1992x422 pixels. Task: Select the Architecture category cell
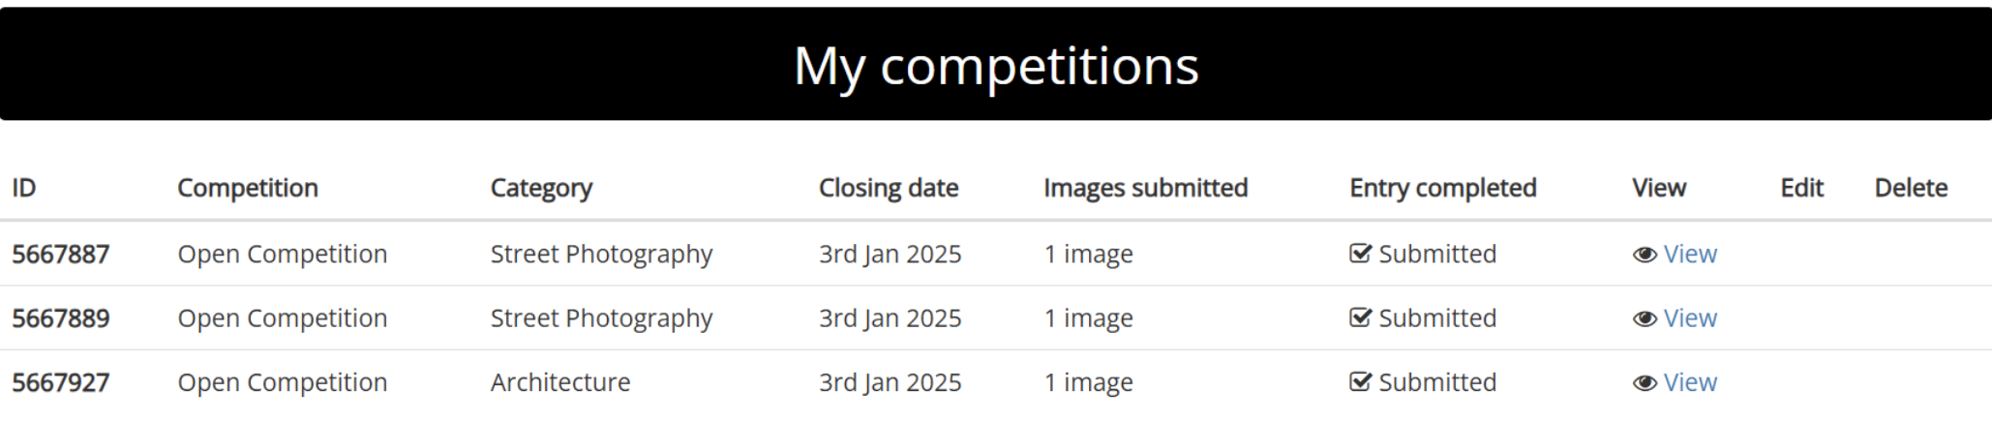pos(560,382)
